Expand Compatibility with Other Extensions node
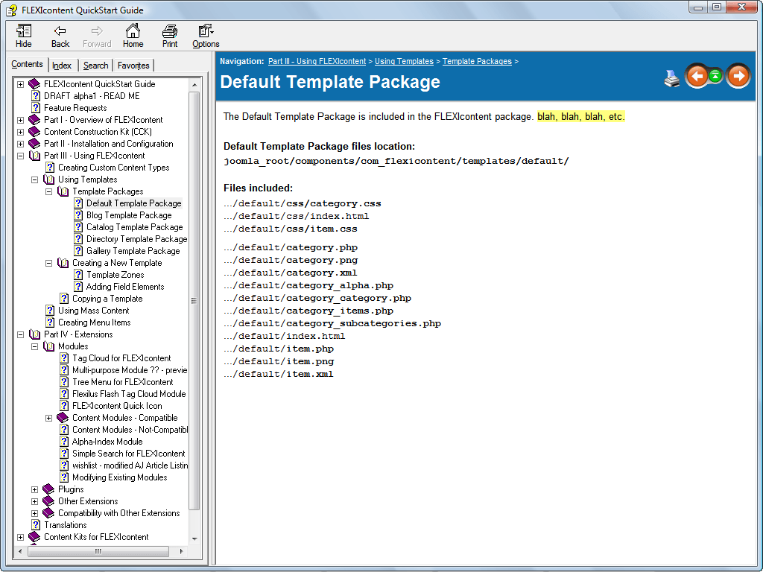This screenshot has height=572, width=763. [x=34, y=513]
